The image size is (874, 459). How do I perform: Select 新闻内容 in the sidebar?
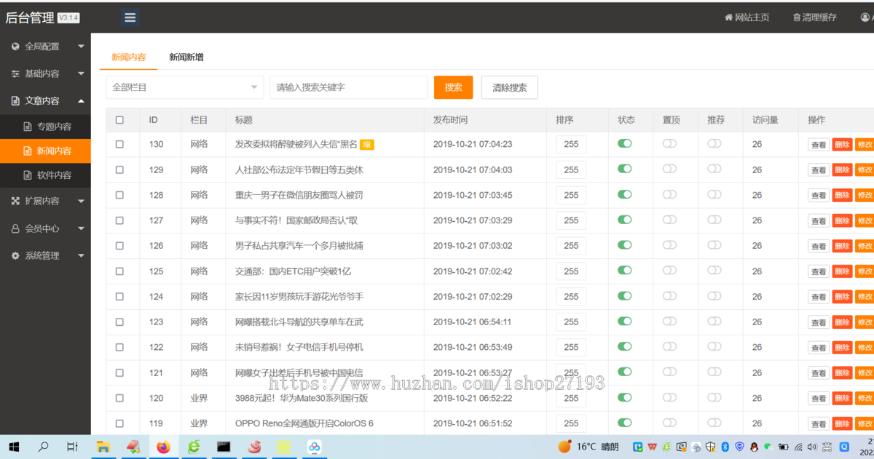point(45,151)
